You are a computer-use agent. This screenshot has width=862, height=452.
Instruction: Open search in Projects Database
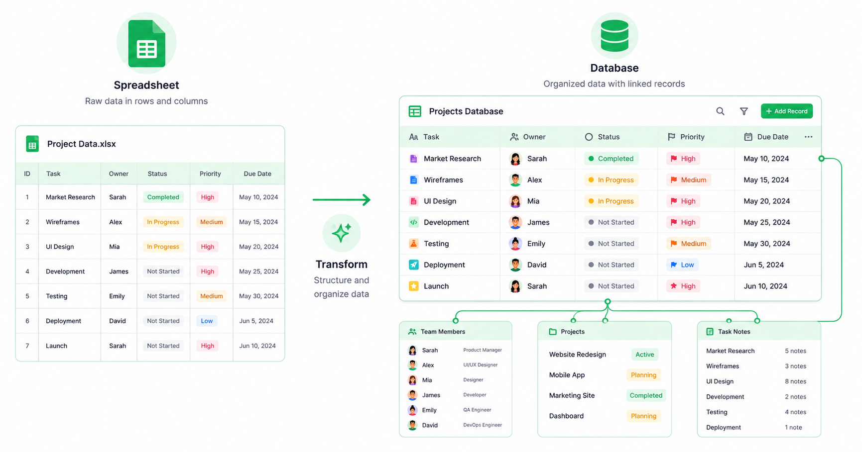tap(720, 111)
